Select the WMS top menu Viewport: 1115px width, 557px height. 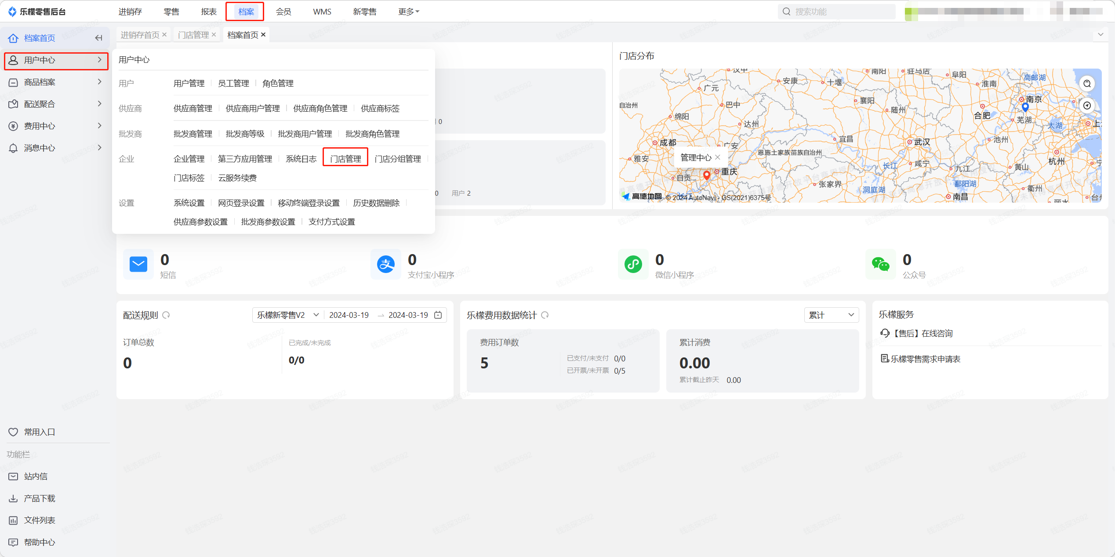[x=322, y=12]
